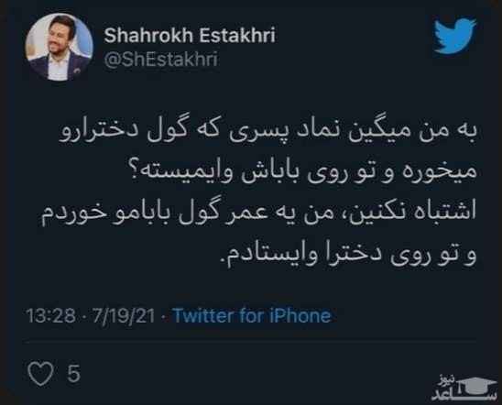
Task: Click the @ShEstakhri handle
Action: coord(160,60)
